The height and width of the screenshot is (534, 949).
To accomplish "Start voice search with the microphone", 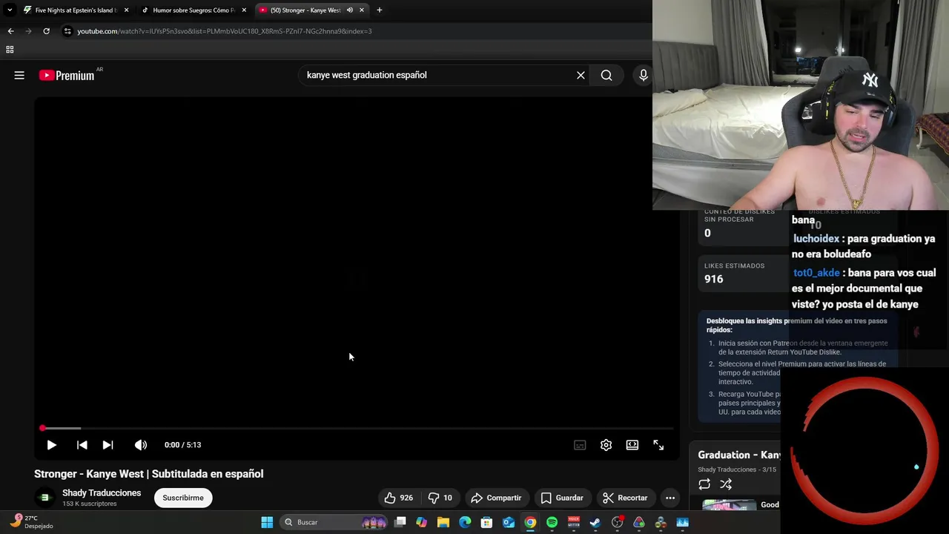I will (x=643, y=75).
